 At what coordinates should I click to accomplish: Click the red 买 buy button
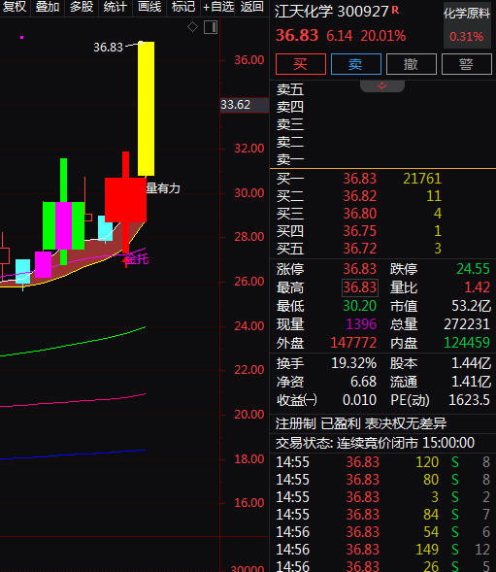pos(301,64)
